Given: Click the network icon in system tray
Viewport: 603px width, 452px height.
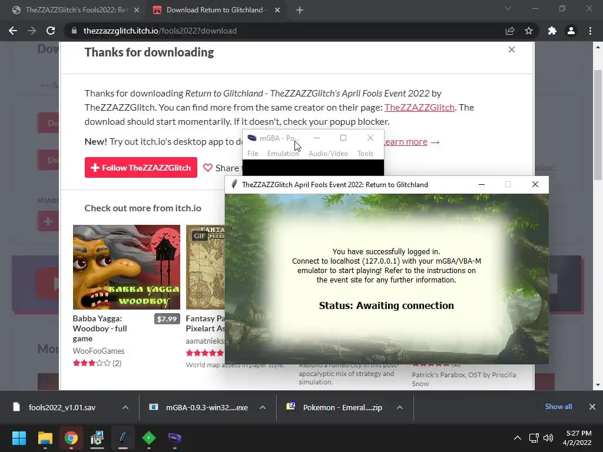Looking at the screenshot, I should tap(534, 438).
